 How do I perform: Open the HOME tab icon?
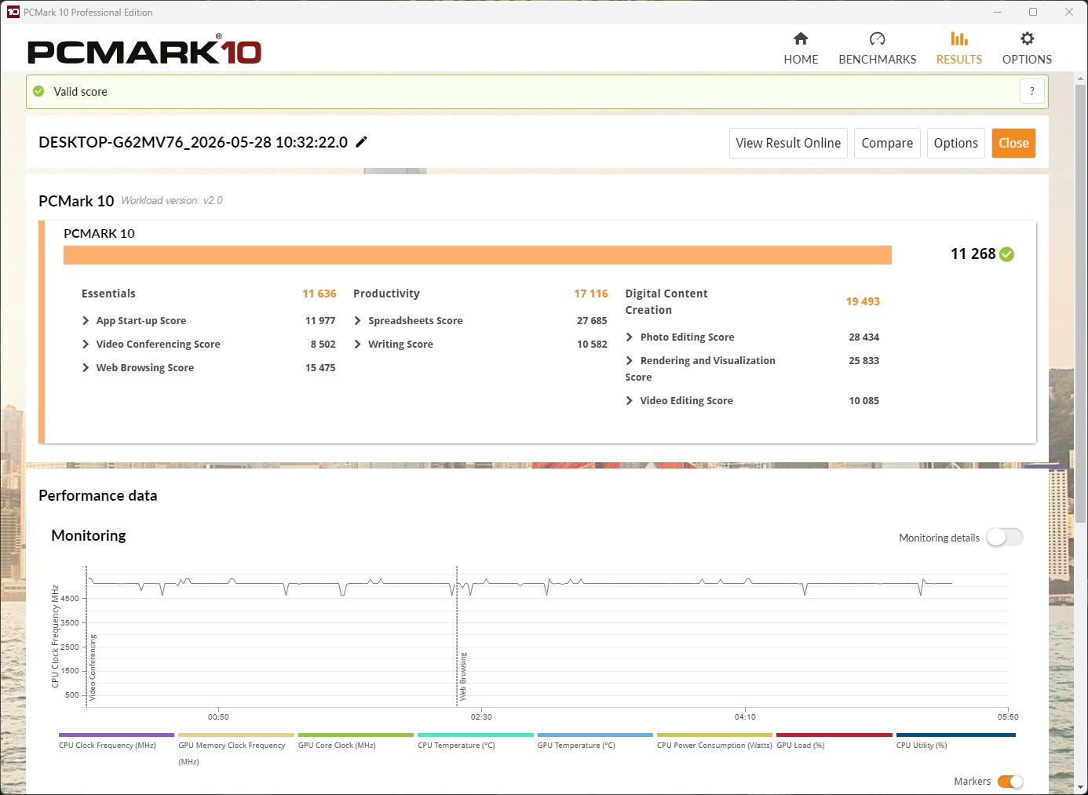(801, 38)
